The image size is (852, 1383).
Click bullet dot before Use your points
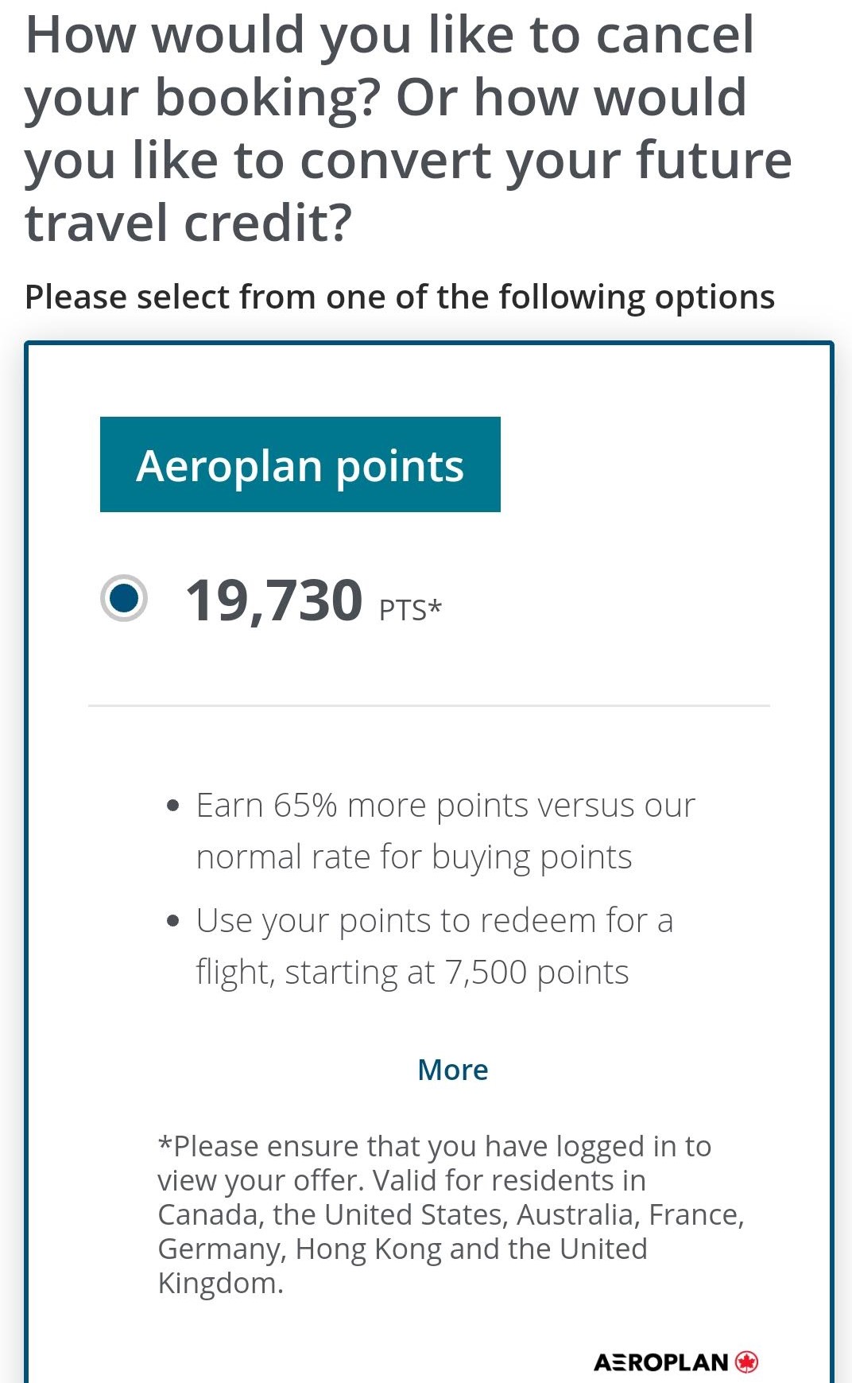pos(173,922)
